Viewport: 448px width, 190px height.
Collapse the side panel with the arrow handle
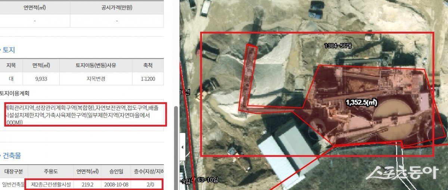coord(183,147)
